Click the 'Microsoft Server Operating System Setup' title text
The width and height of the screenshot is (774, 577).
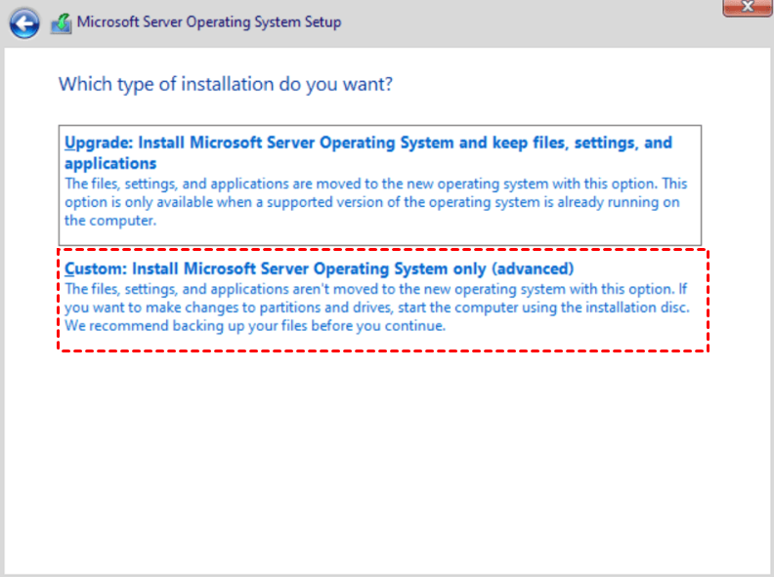pos(208,21)
